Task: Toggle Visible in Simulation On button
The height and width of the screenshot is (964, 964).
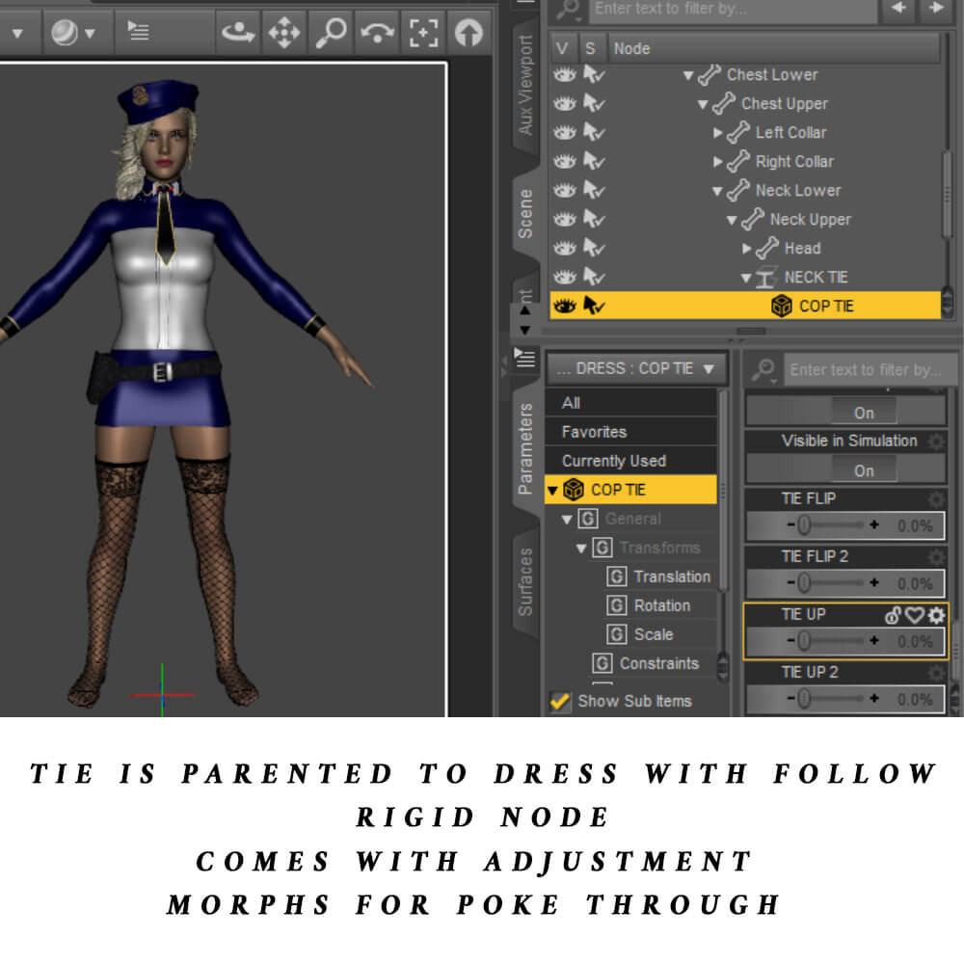Action: (x=863, y=470)
